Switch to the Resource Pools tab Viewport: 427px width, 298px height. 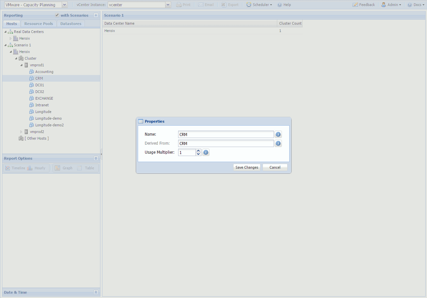(x=39, y=24)
